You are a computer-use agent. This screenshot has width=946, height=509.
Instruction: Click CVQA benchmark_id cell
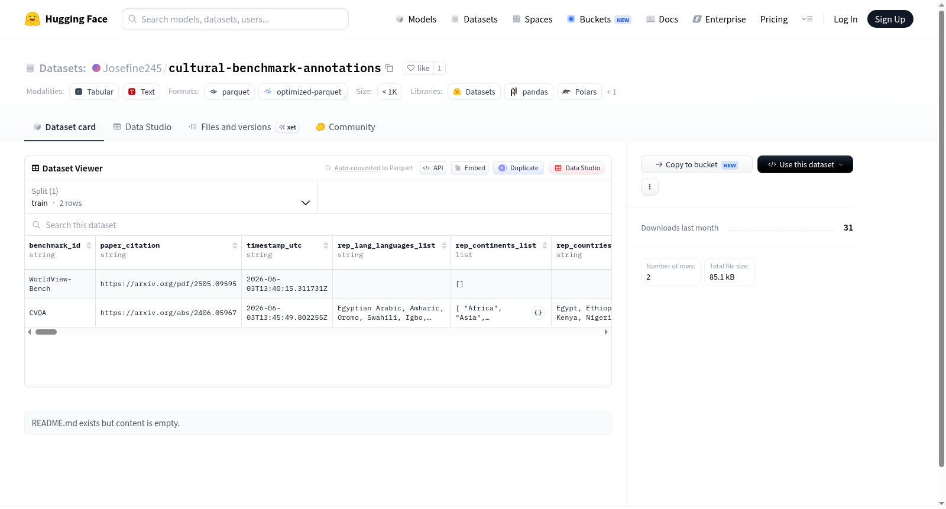coord(60,313)
